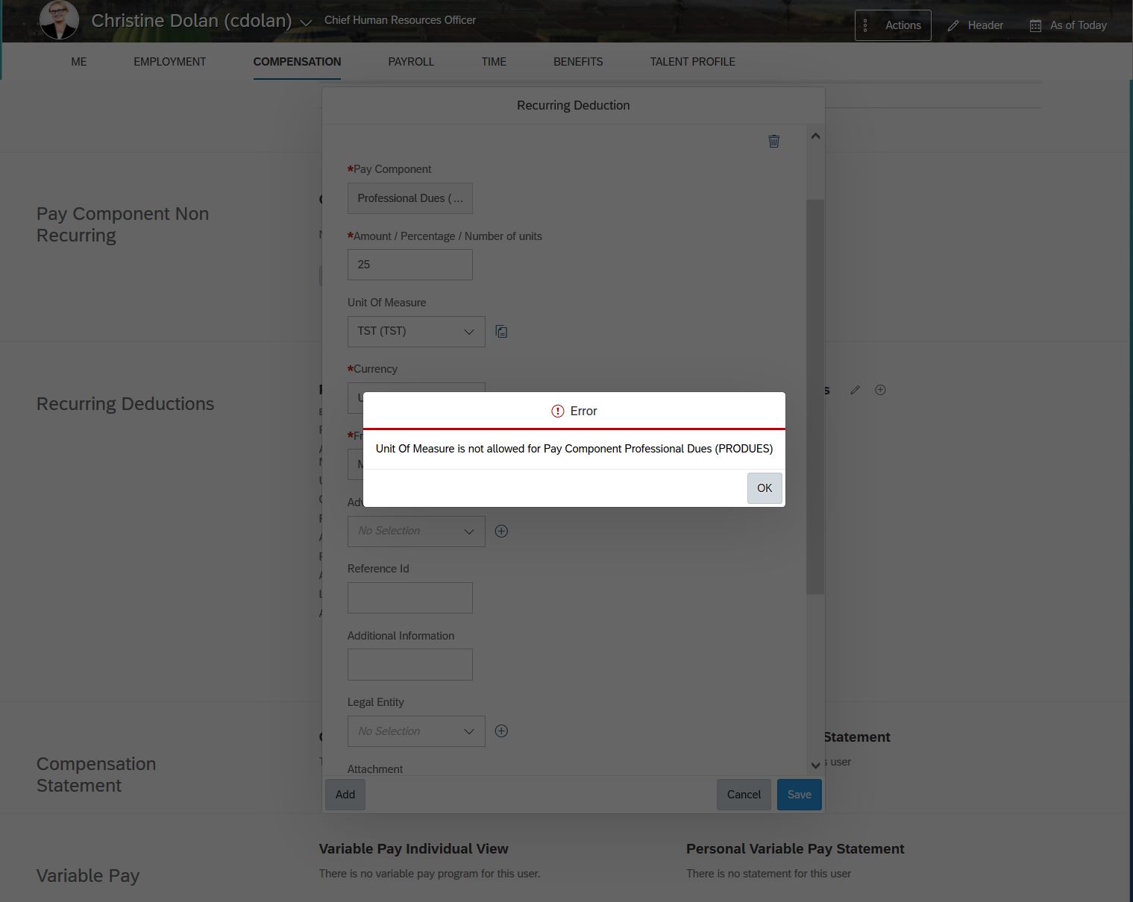This screenshot has height=902, width=1133.
Task: Add new Legal Entity with plus icon
Action: (x=501, y=731)
